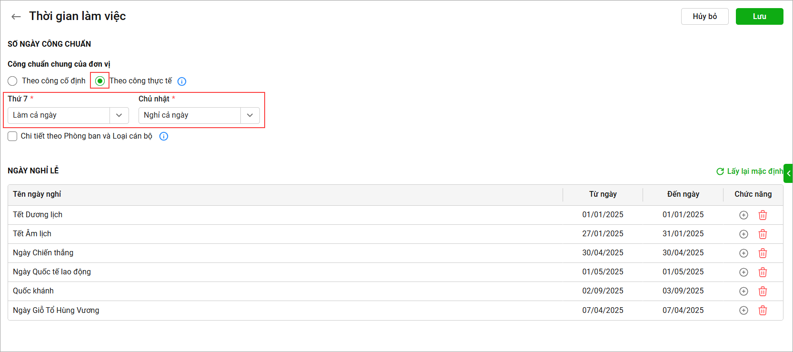Add a row after Quốc khánh
The width and height of the screenshot is (793, 352).
[743, 292]
